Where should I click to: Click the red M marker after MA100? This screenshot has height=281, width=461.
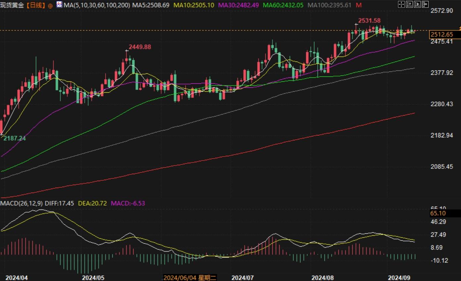coord(359,5)
